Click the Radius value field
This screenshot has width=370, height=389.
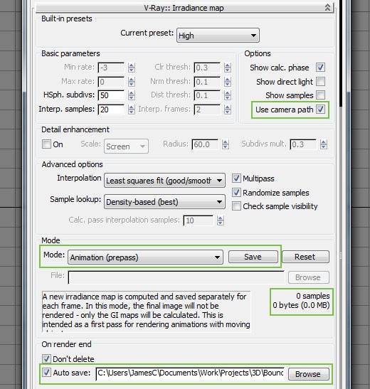pos(205,144)
